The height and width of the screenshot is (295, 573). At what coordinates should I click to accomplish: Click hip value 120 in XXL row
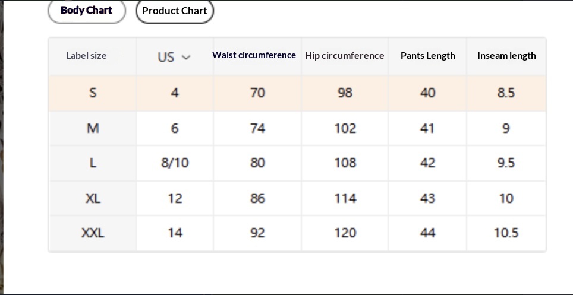point(345,233)
